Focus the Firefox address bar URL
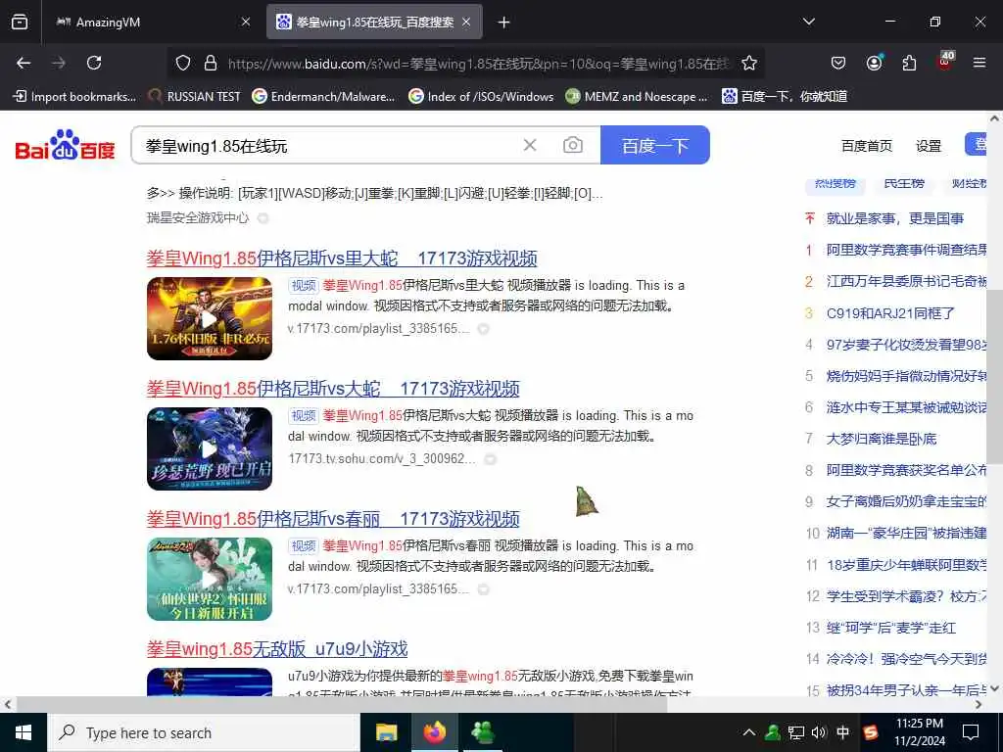 pyautogui.click(x=478, y=64)
